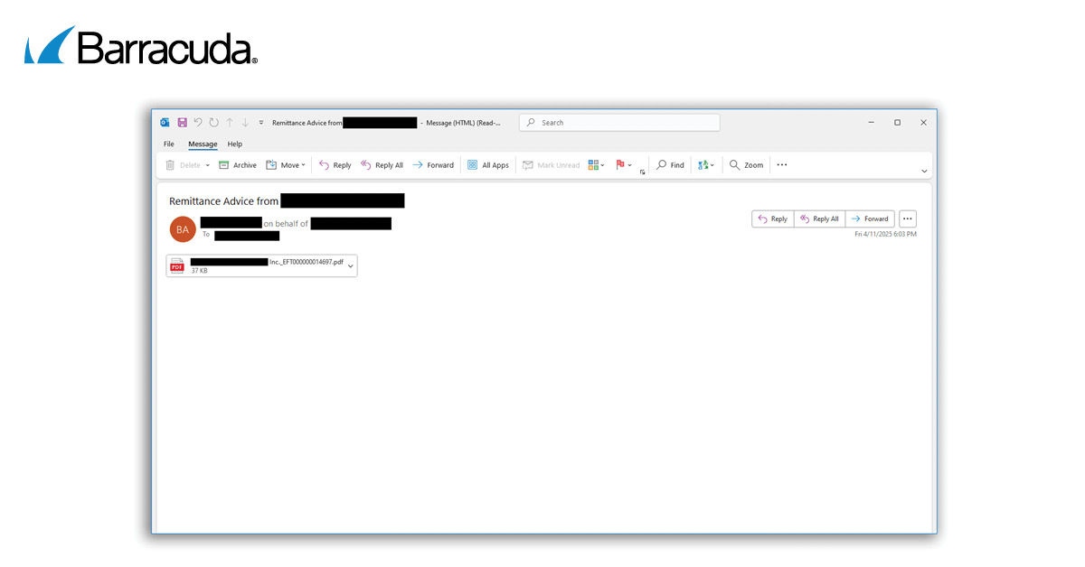
Task: Click the Undo arrow in title bar
Action: click(x=198, y=123)
